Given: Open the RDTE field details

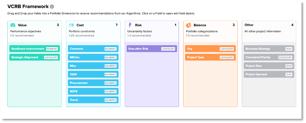Looking at the screenshot, I should [93, 91].
